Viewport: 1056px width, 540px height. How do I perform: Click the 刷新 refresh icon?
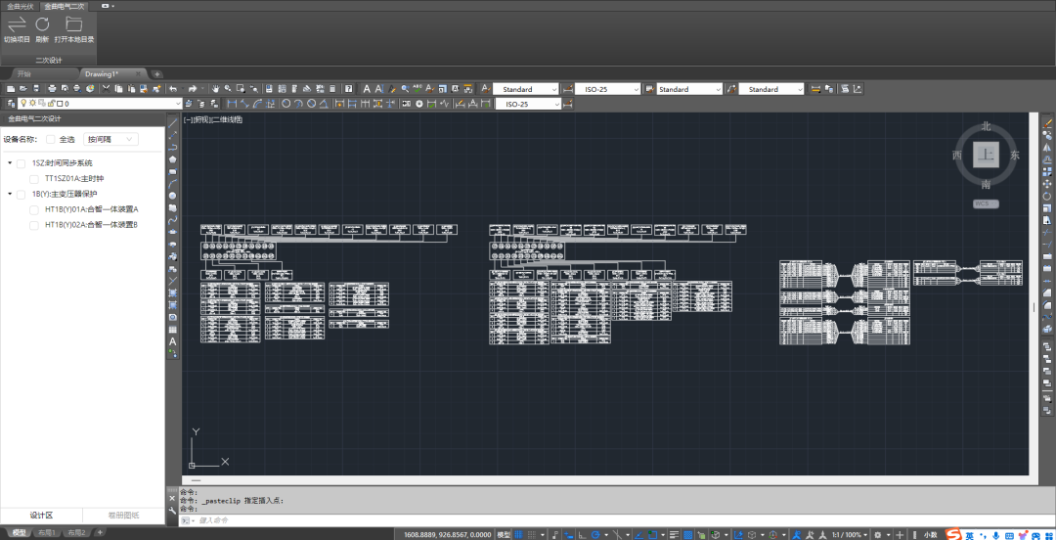[x=42, y=24]
